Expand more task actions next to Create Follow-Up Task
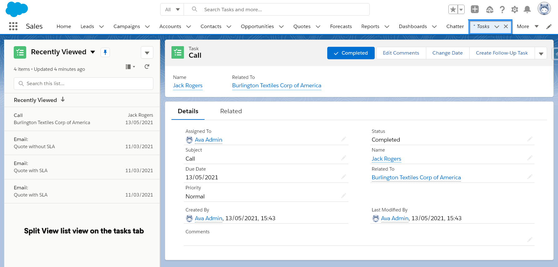This screenshot has height=267, width=558. [x=541, y=53]
